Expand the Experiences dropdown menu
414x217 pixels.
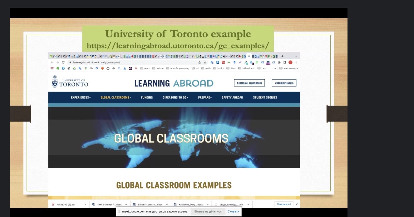click(x=81, y=97)
